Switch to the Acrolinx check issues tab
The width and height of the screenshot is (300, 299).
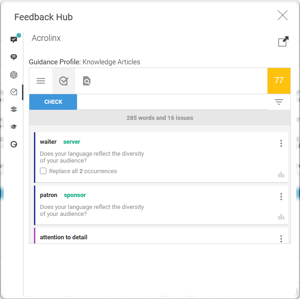[x=64, y=81]
